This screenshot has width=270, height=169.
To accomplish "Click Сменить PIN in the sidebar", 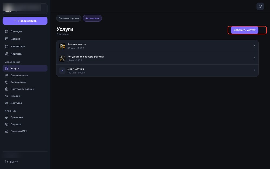I will [x=25, y=131].
